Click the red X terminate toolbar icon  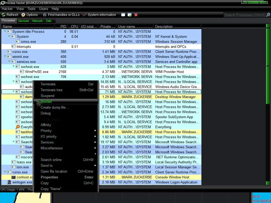[136, 15]
